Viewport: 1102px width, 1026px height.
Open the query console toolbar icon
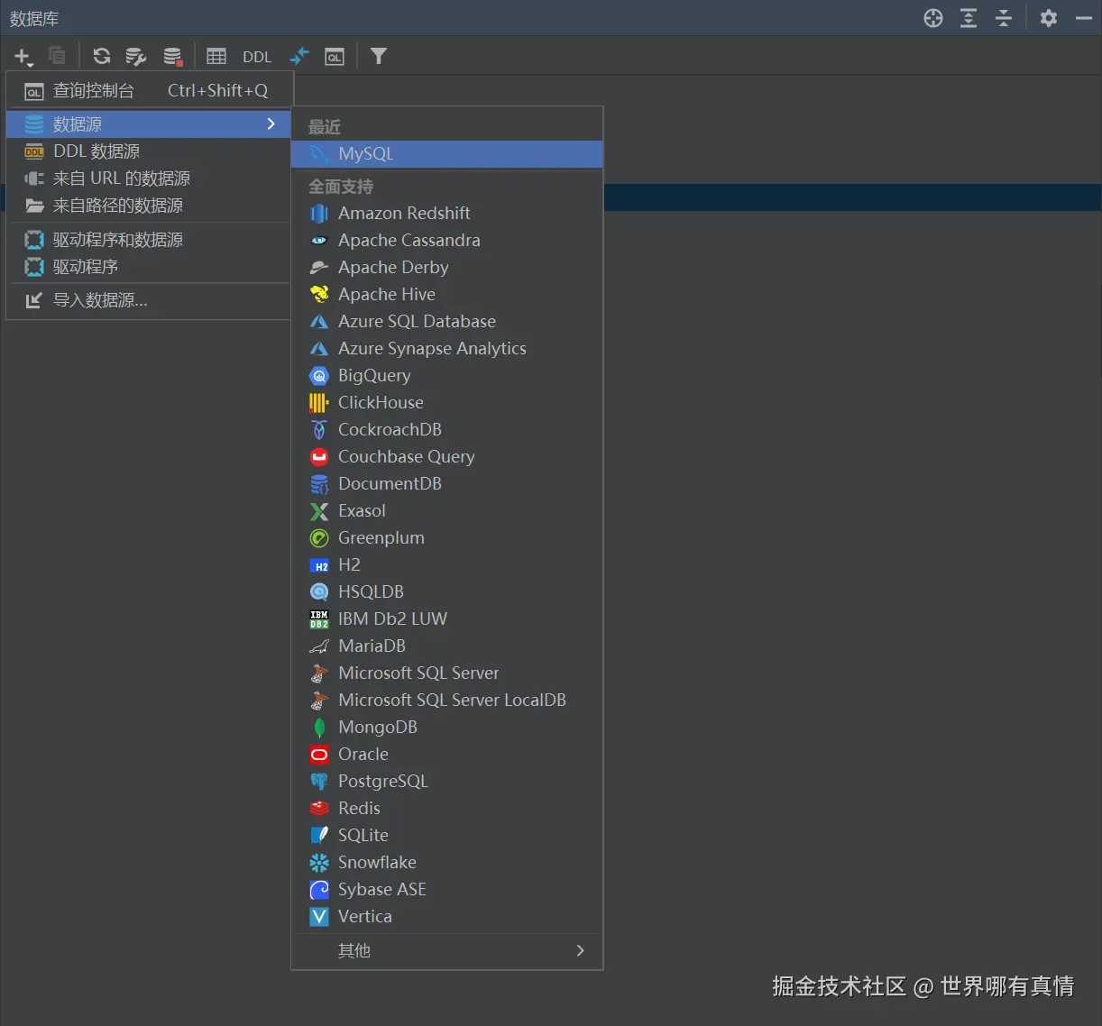335,56
